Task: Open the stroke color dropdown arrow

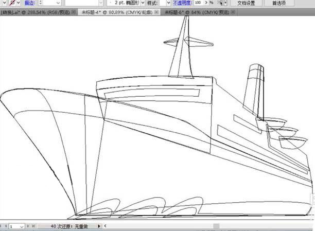Action: pyautogui.click(x=19, y=3)
